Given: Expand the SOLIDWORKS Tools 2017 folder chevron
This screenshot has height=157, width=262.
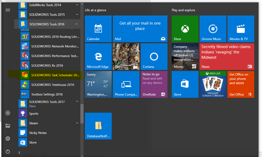Looking at the screenshot, I should [x=77, y=101].
